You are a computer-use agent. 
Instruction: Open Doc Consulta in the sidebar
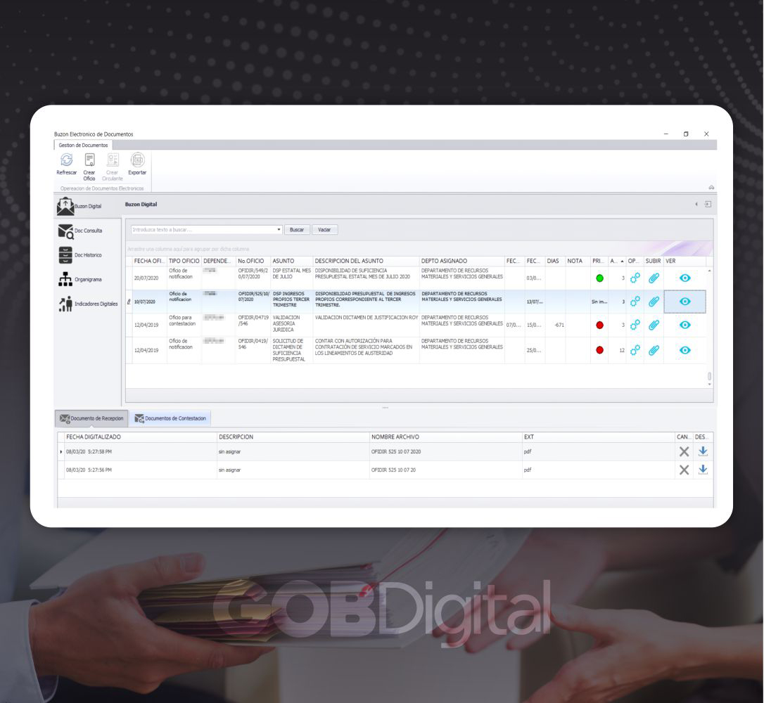click(81, 231)
